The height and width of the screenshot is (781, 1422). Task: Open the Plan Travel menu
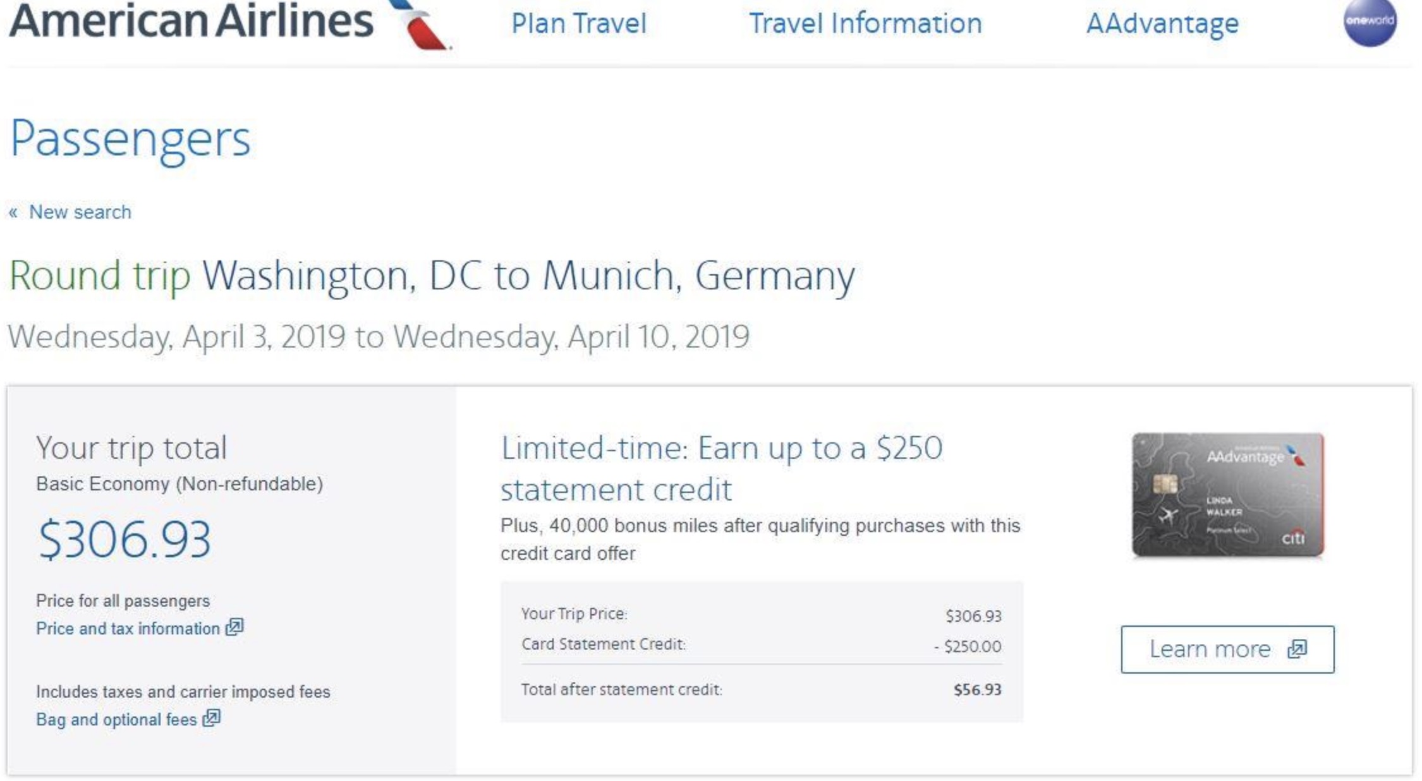click(578, 24)
